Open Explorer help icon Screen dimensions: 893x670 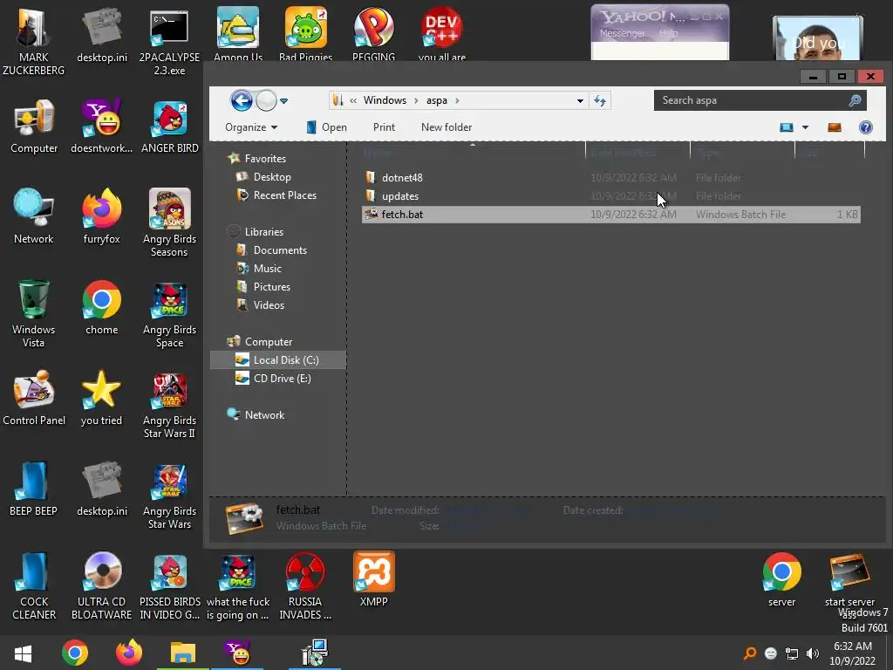click(x=866, y=127)
